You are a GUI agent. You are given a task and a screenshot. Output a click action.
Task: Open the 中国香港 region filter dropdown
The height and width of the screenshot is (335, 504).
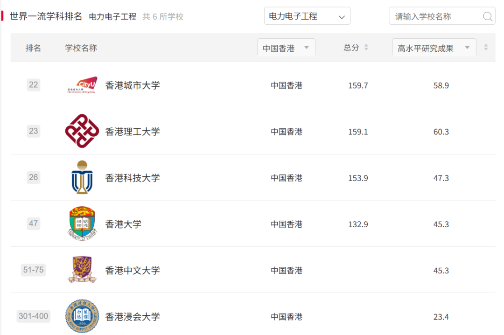286,47
